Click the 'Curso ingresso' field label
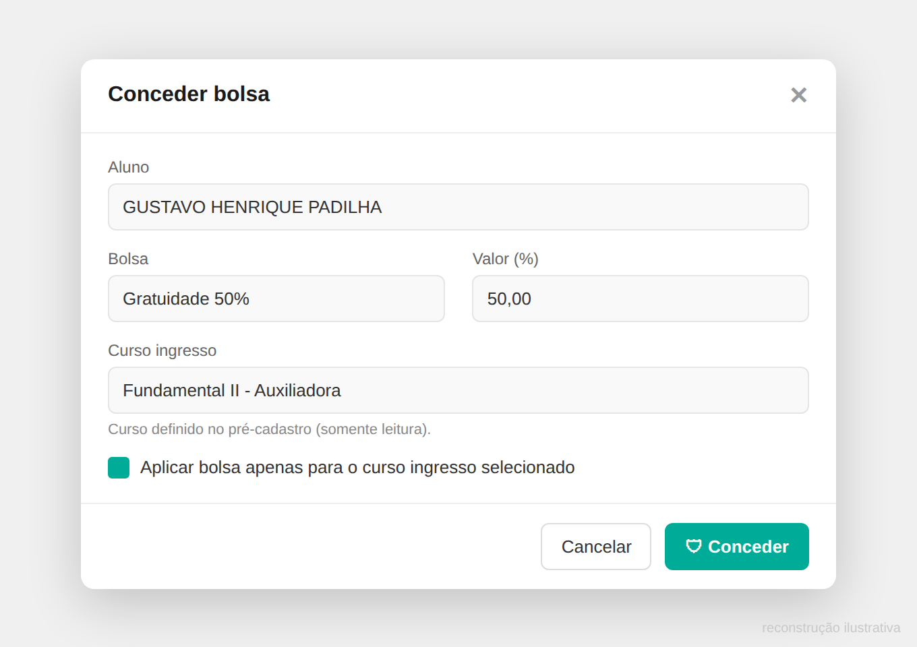The image size is (917, 647). 162,350
